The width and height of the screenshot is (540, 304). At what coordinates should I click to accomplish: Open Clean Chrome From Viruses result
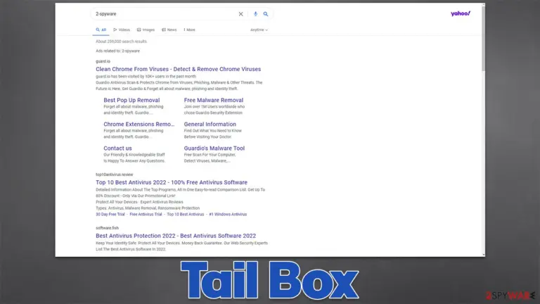178,69
